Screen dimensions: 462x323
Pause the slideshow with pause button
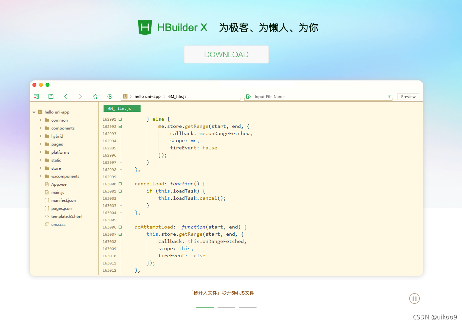point(414,298)
